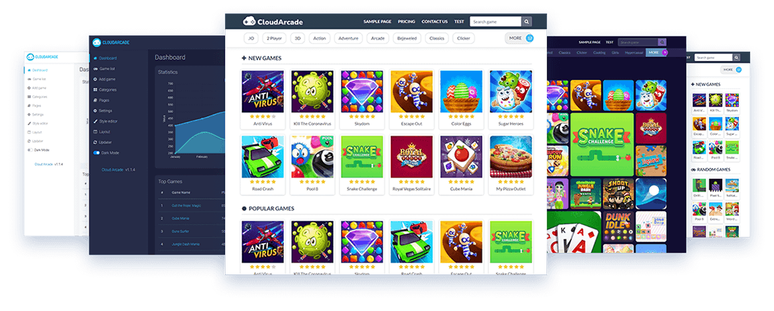
Task: Select the Adventure category pill
Action: coord(349,38)
